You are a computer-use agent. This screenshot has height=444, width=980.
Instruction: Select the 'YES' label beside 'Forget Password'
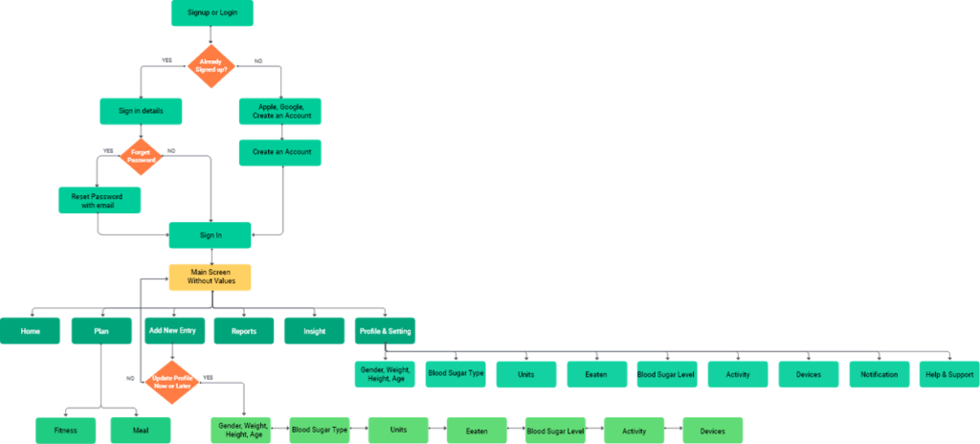coord(108,150)
